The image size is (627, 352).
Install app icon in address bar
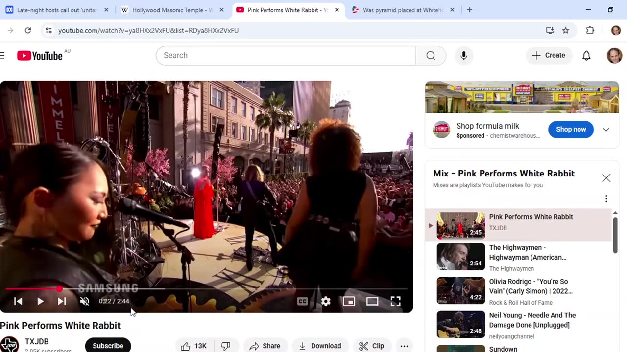550,30
